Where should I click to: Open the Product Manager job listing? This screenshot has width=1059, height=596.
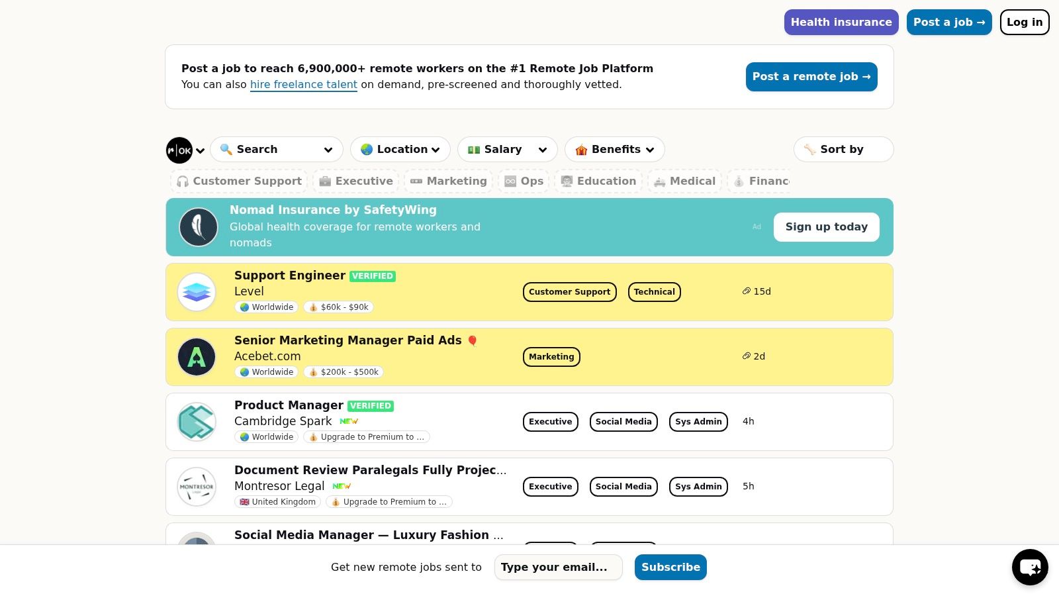point(289,405)
